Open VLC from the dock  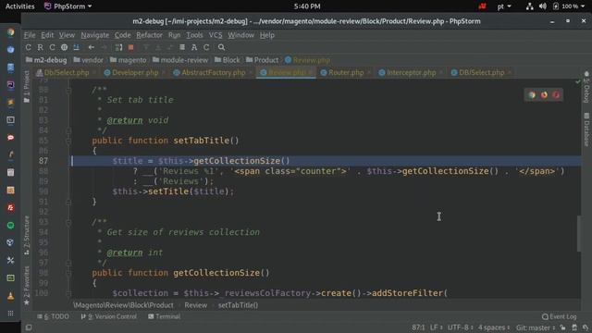point(10,296)
